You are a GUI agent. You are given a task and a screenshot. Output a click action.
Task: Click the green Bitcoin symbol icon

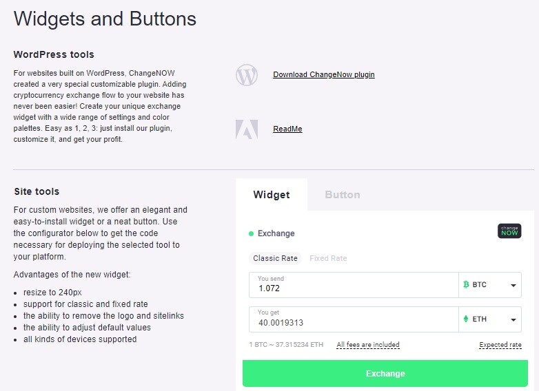[x=466, y=284]
